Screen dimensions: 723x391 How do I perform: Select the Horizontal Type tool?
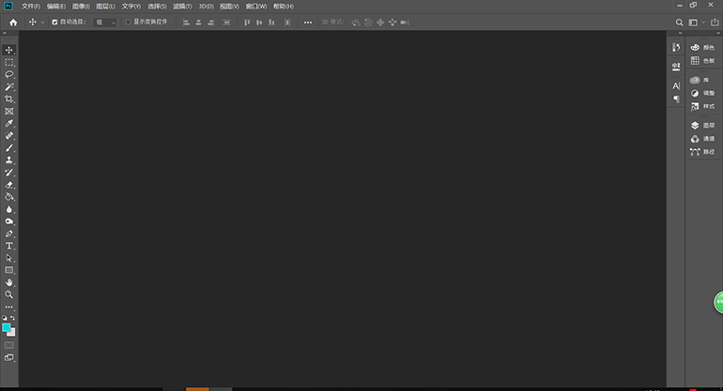pyautogui.click(x=9, y=246)
